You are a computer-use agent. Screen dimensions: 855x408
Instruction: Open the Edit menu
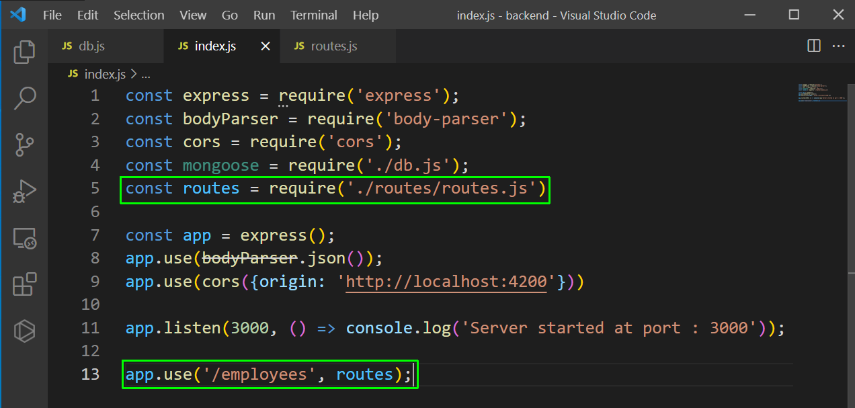pyautogui.click(x=87, y=15)
